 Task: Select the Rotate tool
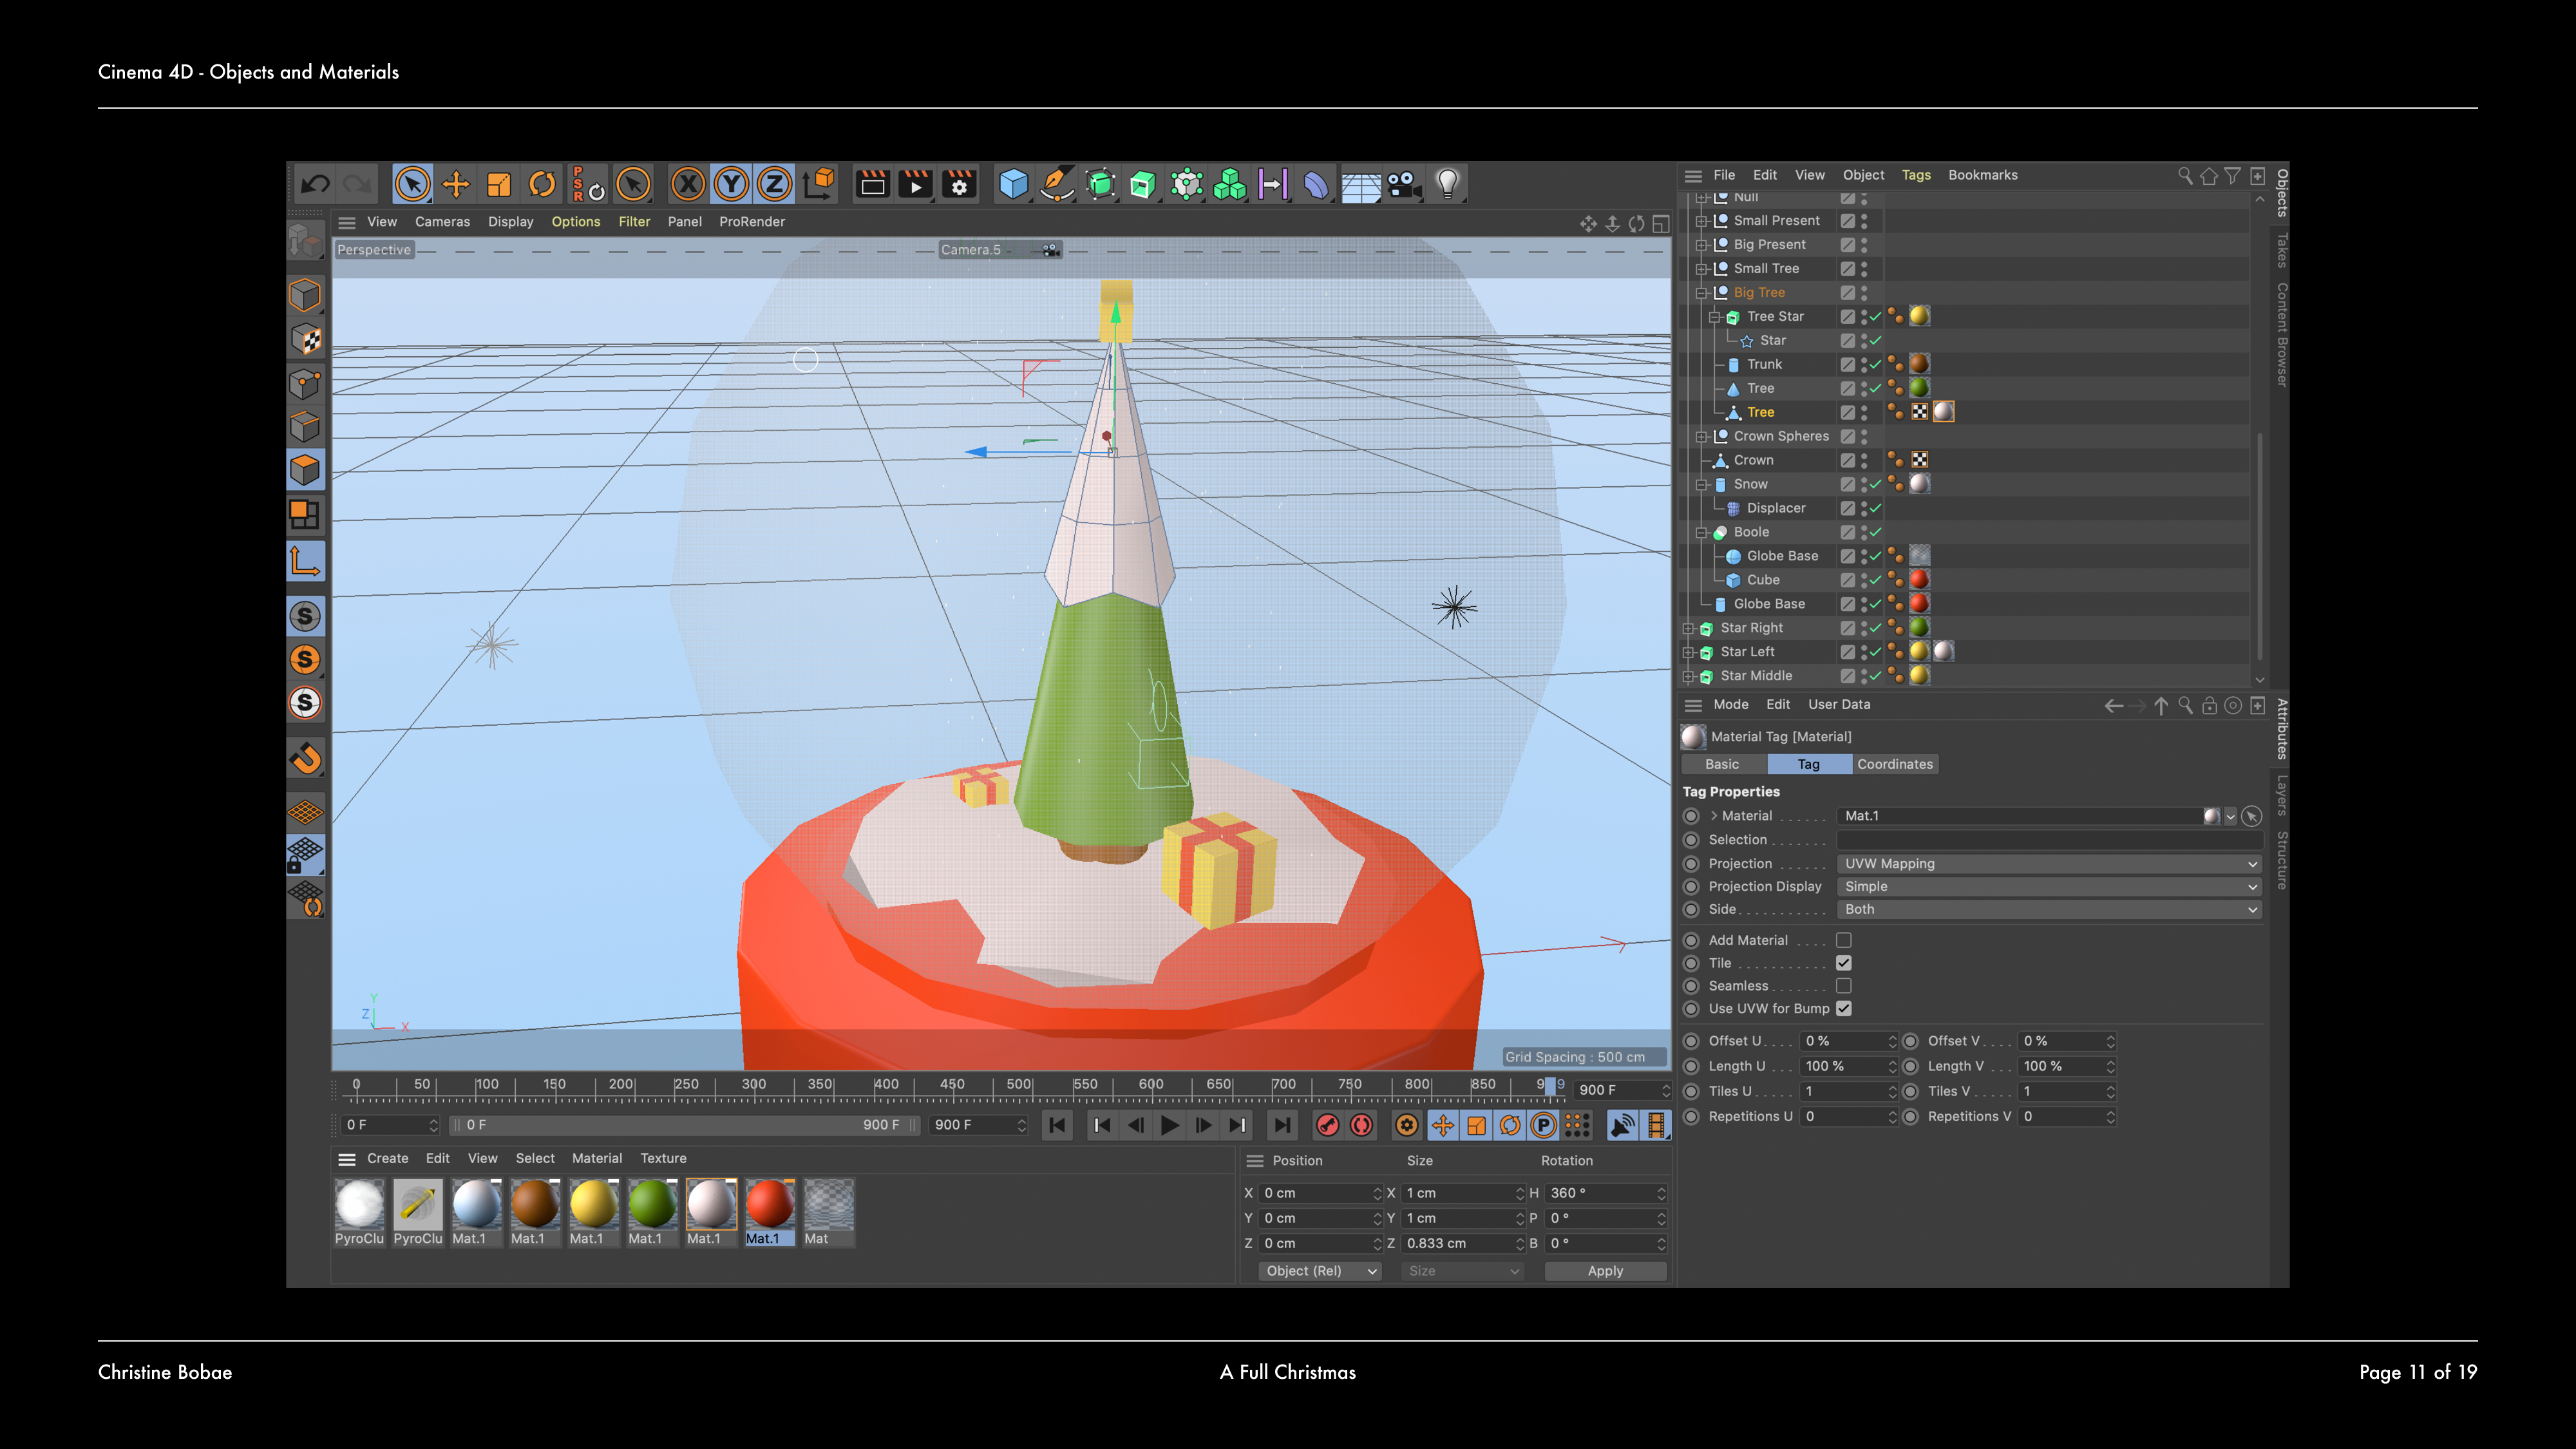click(x=542, y=184)
